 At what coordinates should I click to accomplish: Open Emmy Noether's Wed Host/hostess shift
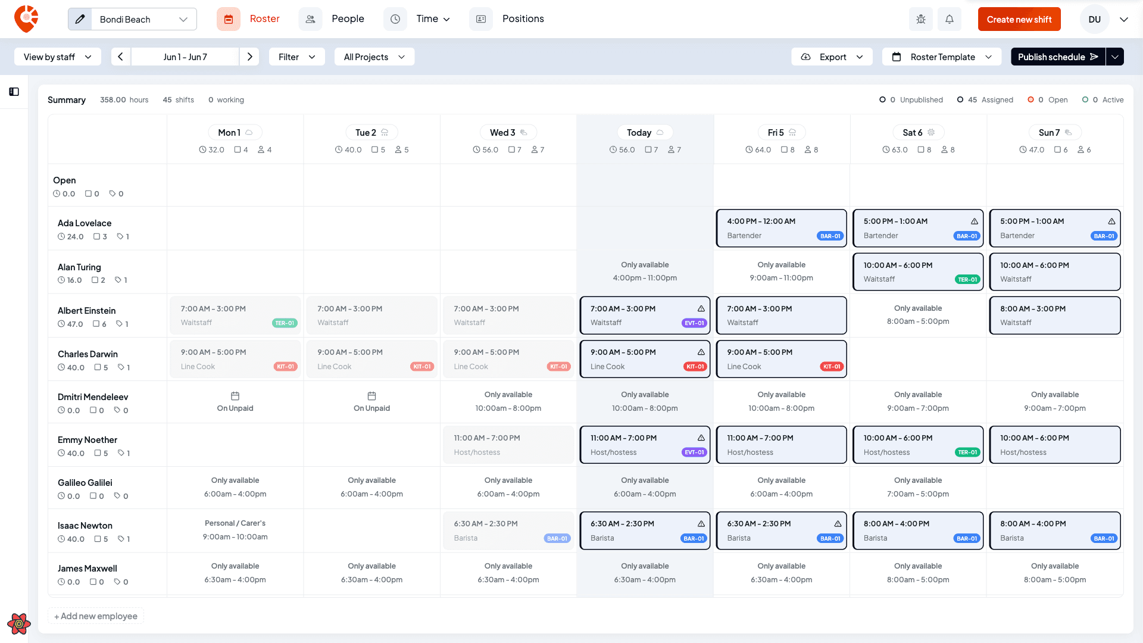[508, 445]
